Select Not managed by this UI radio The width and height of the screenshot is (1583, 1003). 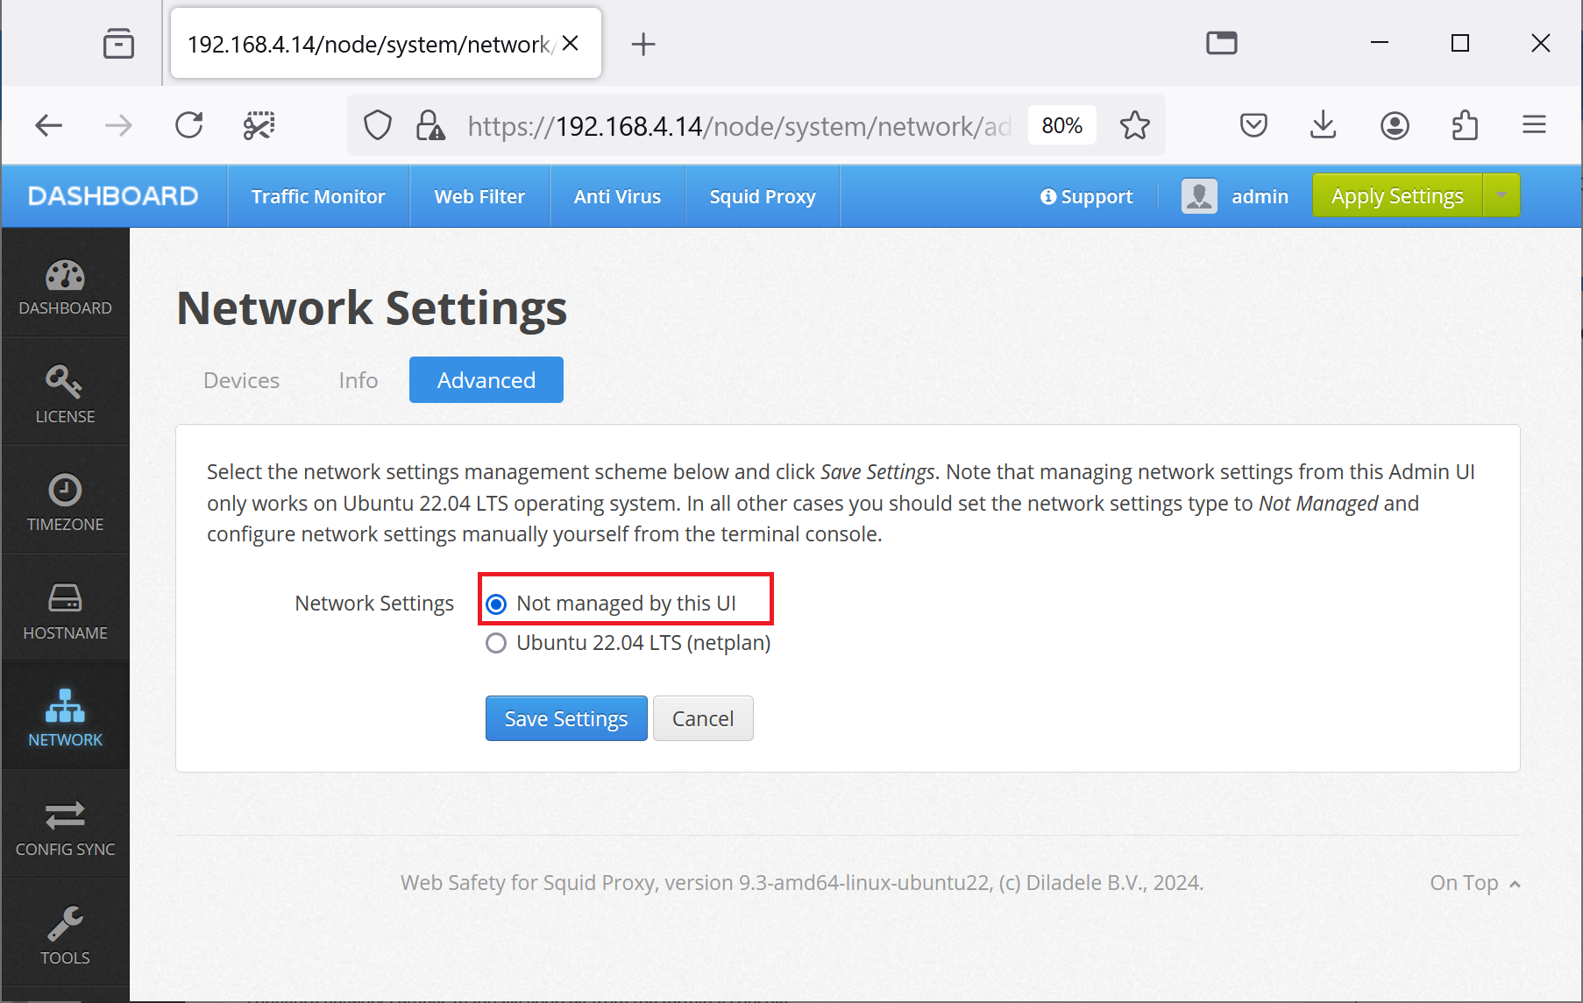(x=496, y=604)
